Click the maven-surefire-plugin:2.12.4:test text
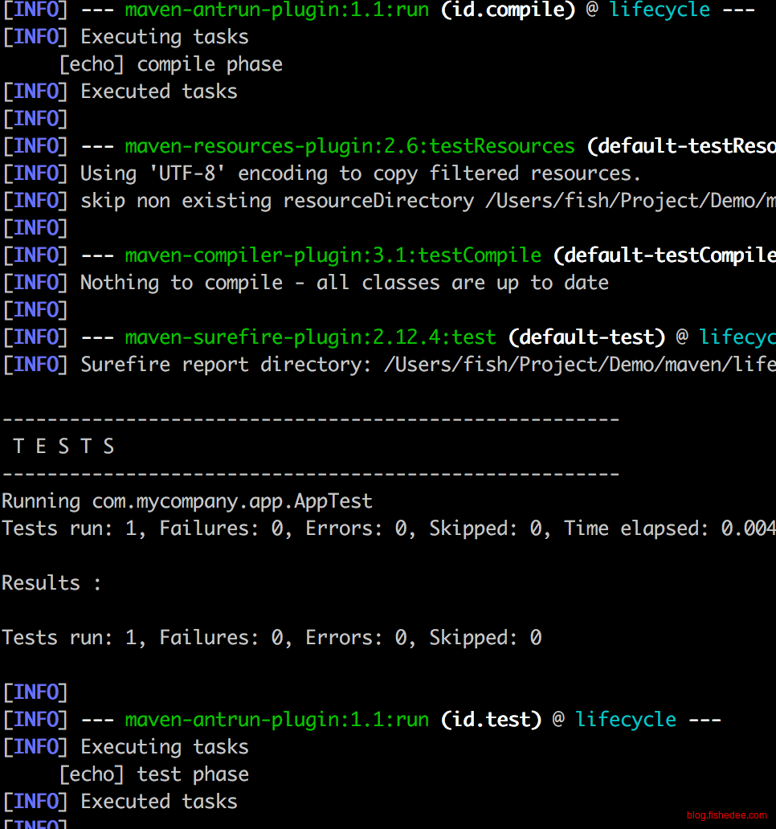Viewport: 776px width, 829px height. [310, 337]
